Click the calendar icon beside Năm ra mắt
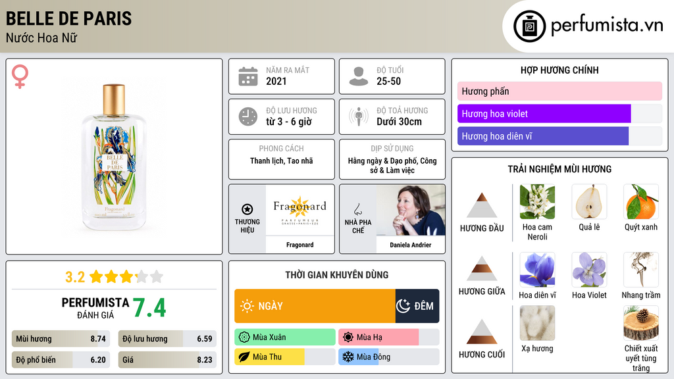 click(x=248, y=76)
